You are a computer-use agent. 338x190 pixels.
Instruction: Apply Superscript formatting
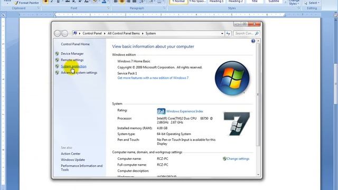(x=80, y=2)
